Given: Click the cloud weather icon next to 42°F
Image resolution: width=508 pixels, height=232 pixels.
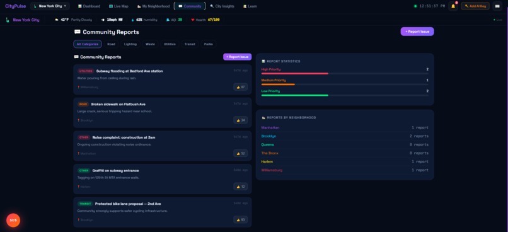Looking at the screenshot, I should [57, 20].
